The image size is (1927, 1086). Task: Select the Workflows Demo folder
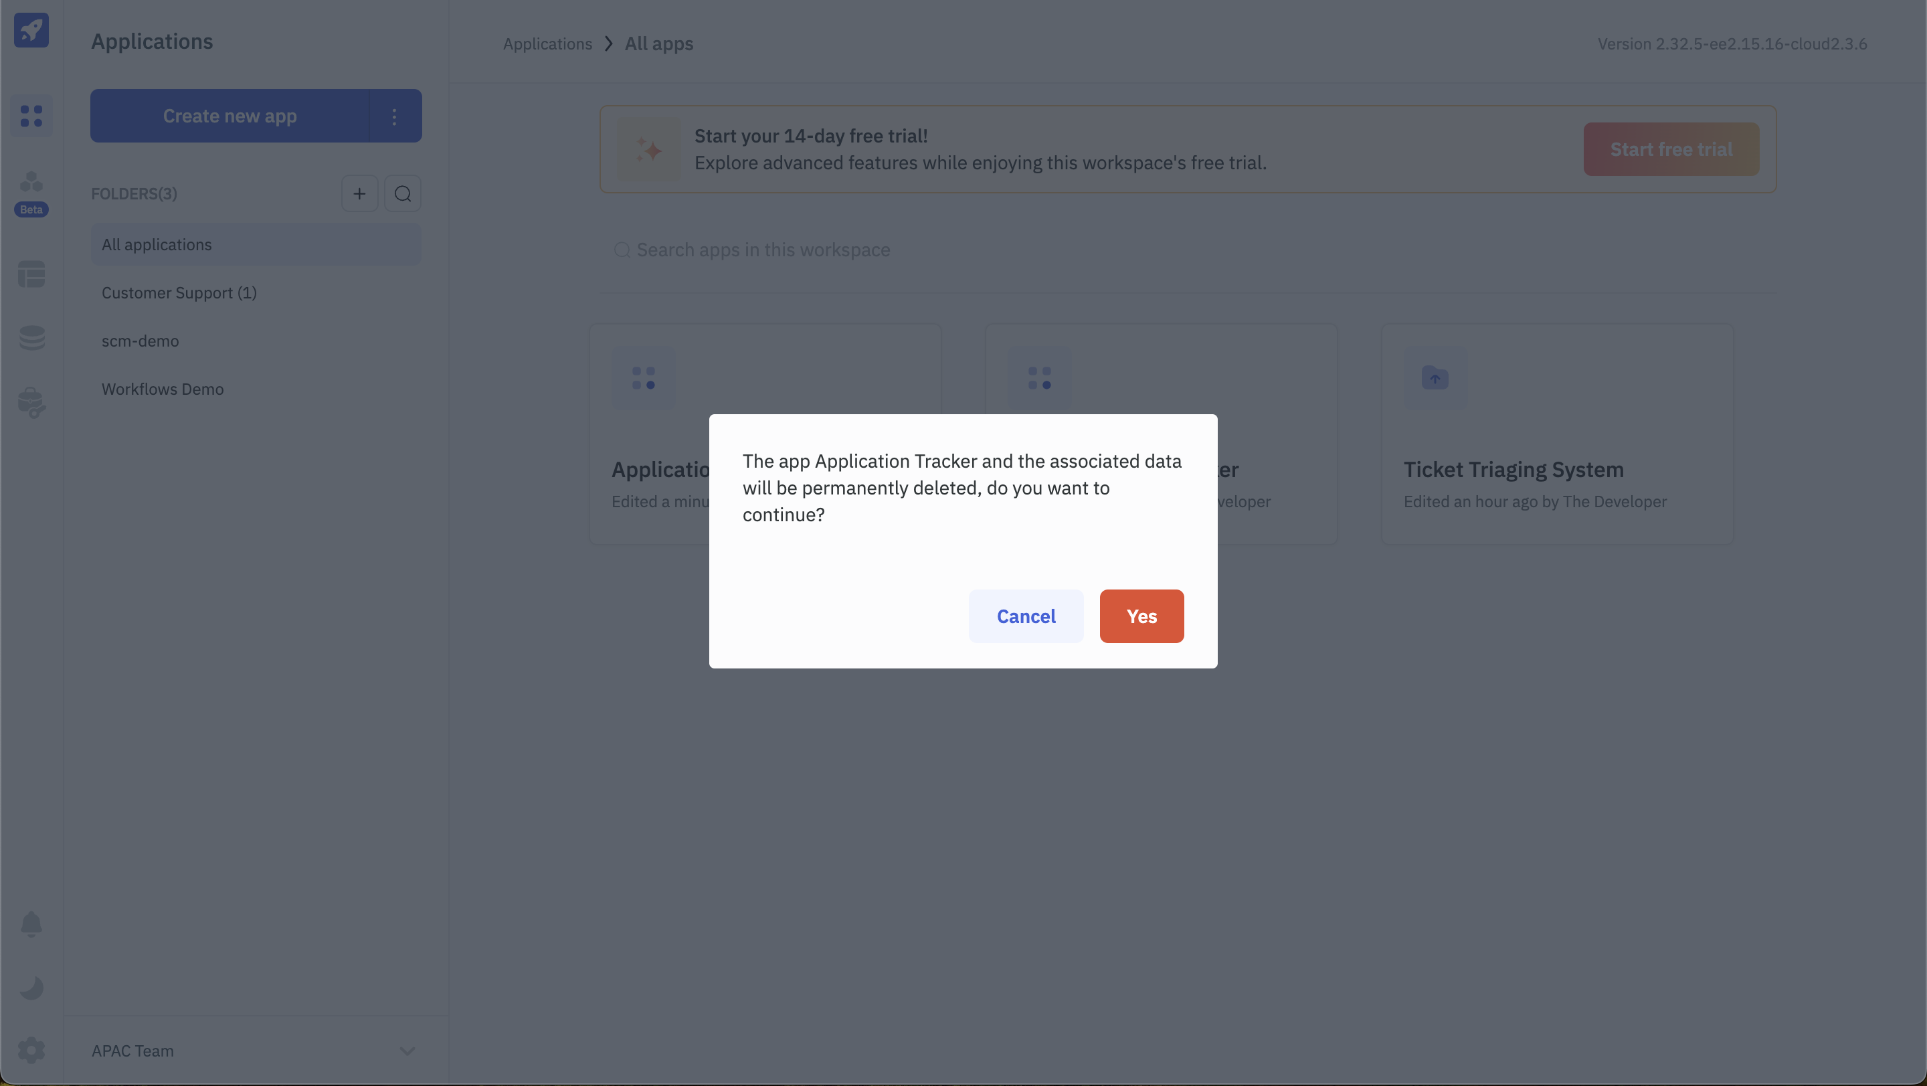[x=256, y=389]
